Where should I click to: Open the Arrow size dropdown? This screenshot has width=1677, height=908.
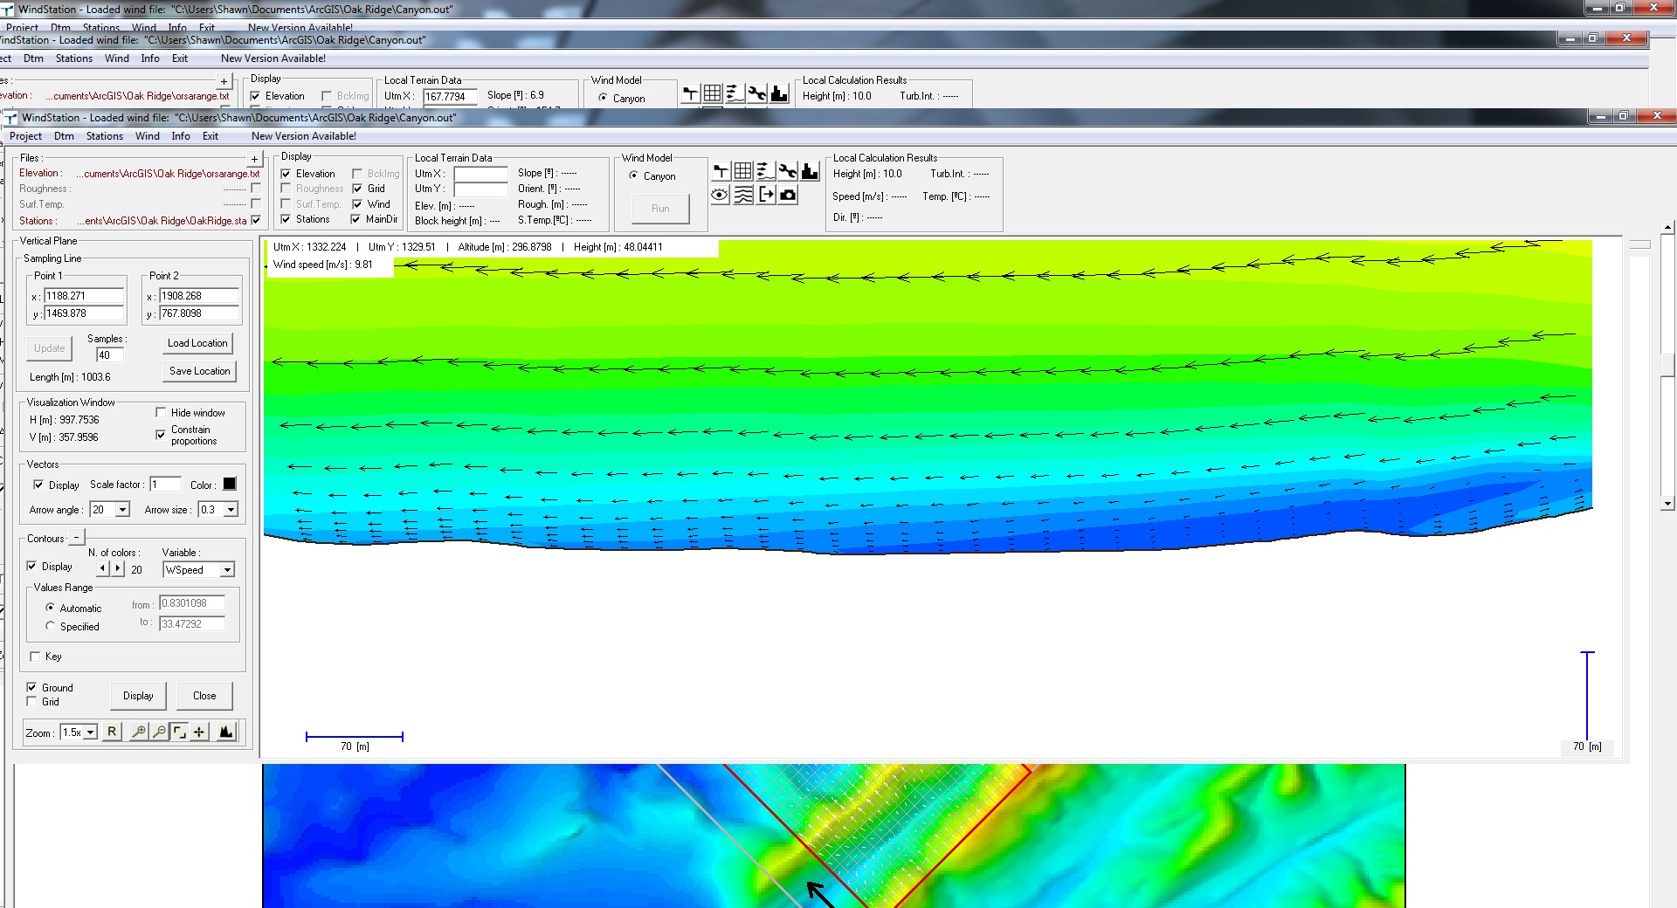coord(231,510)
